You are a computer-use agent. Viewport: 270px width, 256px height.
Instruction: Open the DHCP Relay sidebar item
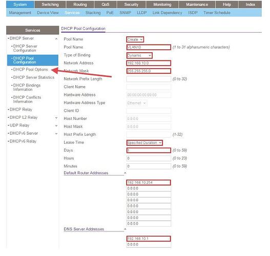[21, 110]
